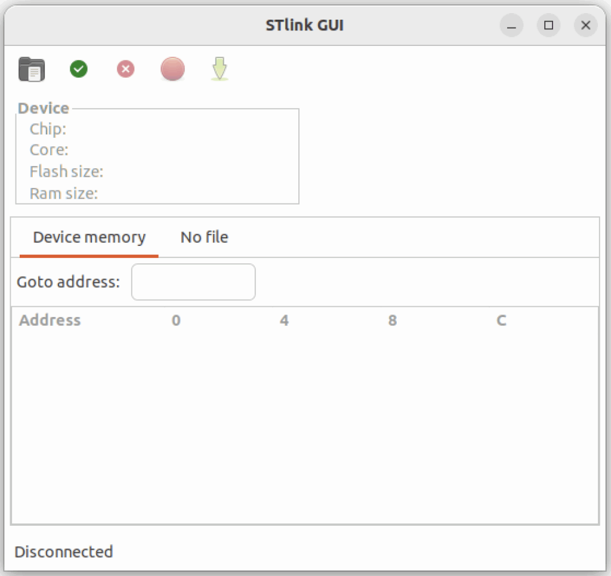Open the No file tab
Viewport: 611px width, 576px height.
click(204, 238)
